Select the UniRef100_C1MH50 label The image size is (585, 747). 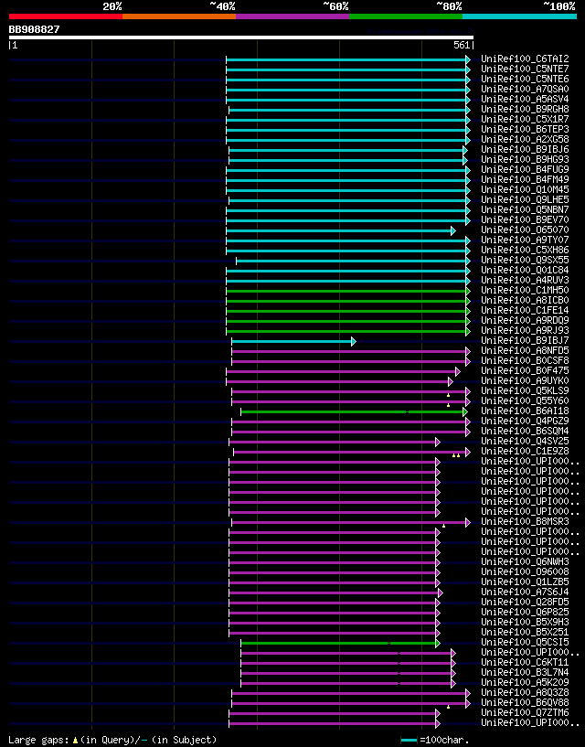pos(525,290)
